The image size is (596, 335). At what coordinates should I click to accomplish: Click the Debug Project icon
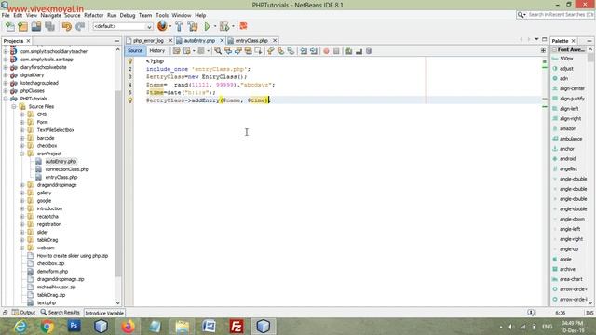pyautogui.click(x=224, y=26)
